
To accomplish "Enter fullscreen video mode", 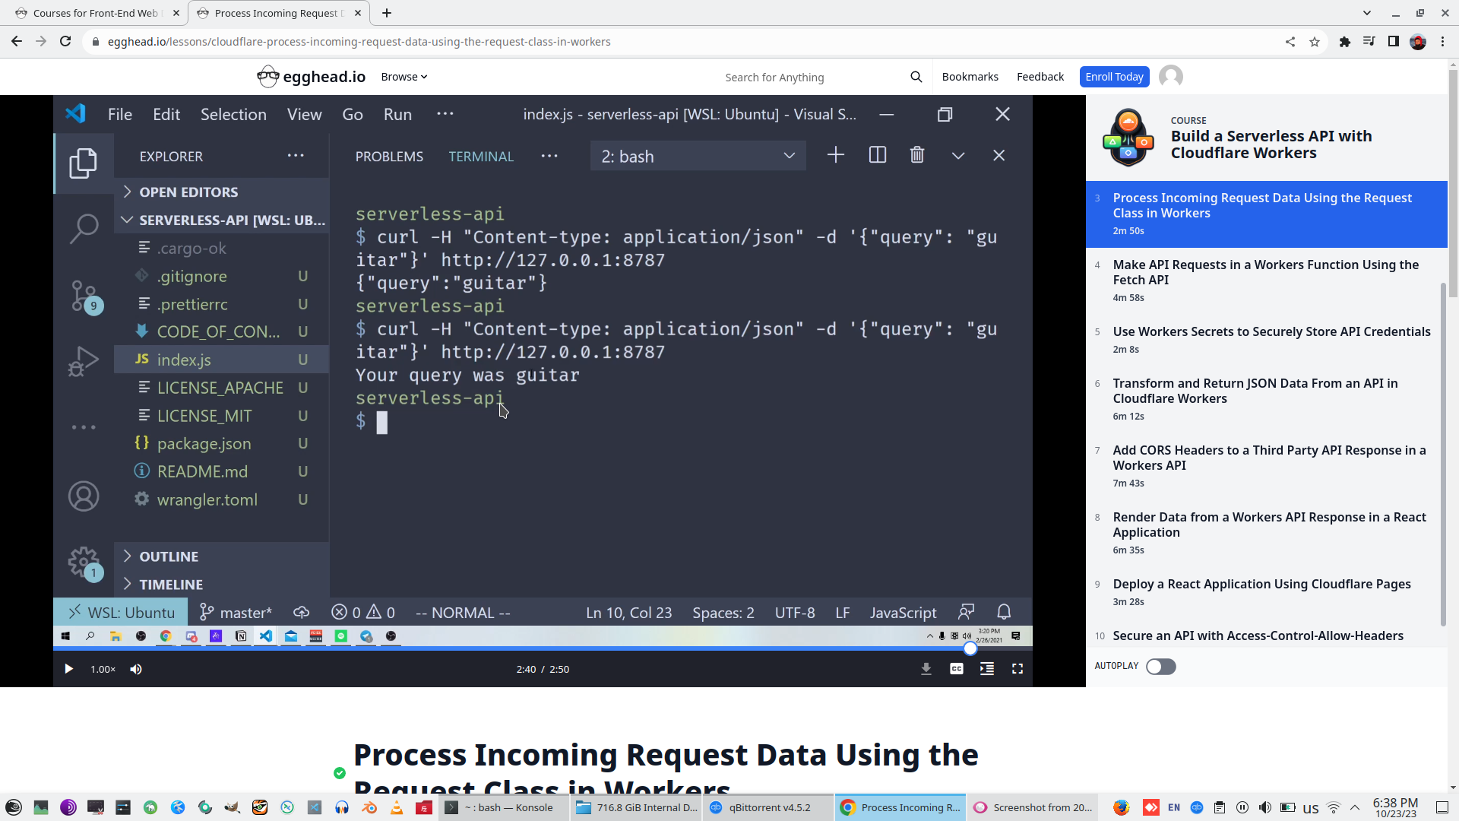I will (1018, 669).
